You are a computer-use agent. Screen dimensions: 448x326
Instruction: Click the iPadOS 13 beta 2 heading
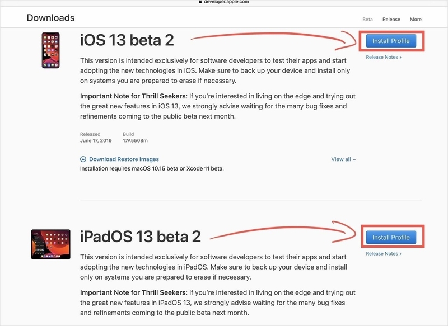click(141, 237)
